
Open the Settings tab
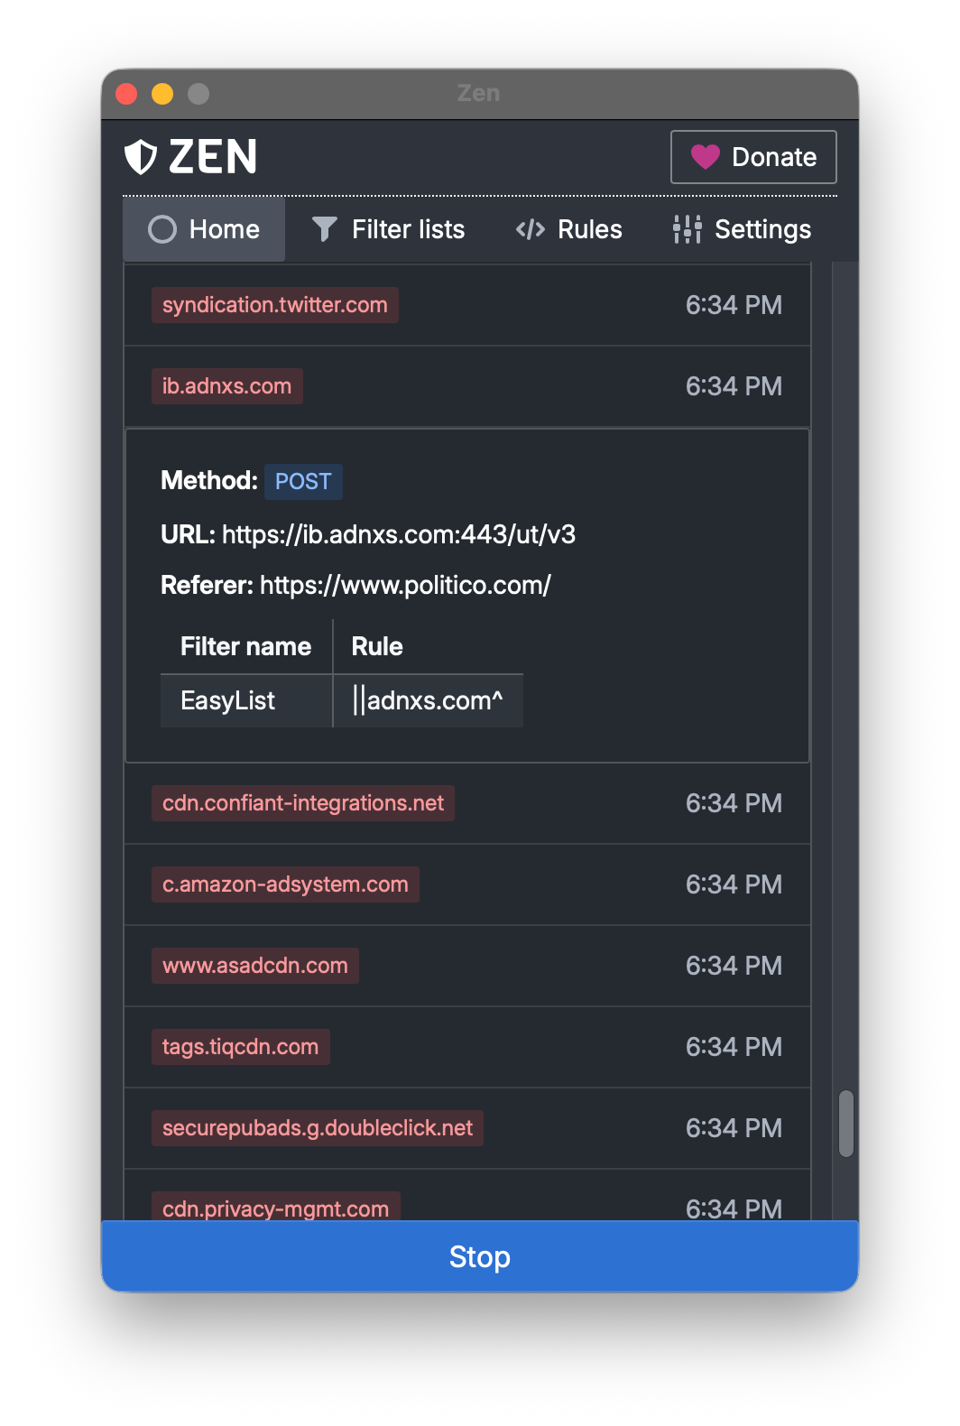click(x=742, y=229)
